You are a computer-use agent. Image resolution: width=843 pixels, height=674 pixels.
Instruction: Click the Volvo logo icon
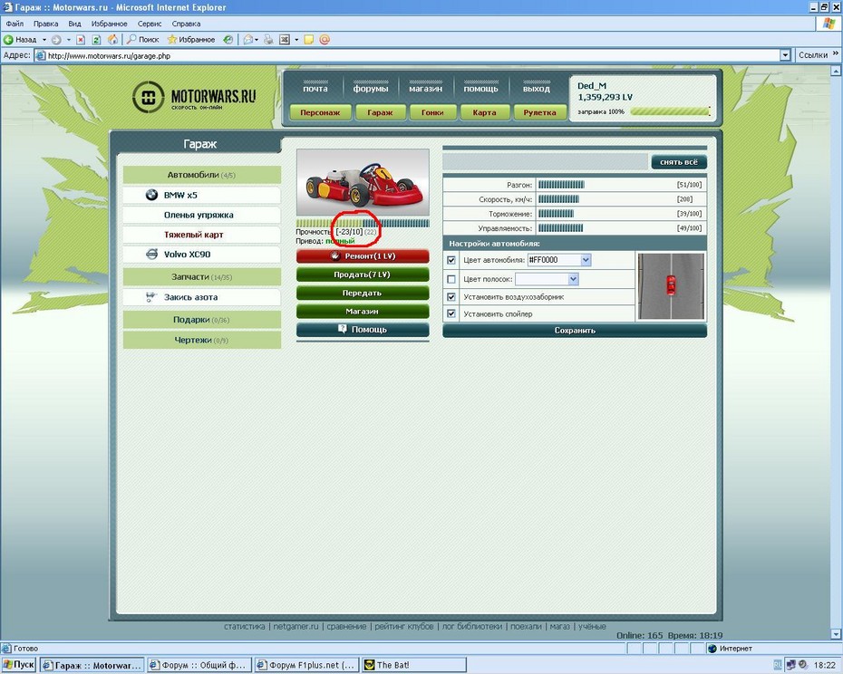click(x=152, y=255)
